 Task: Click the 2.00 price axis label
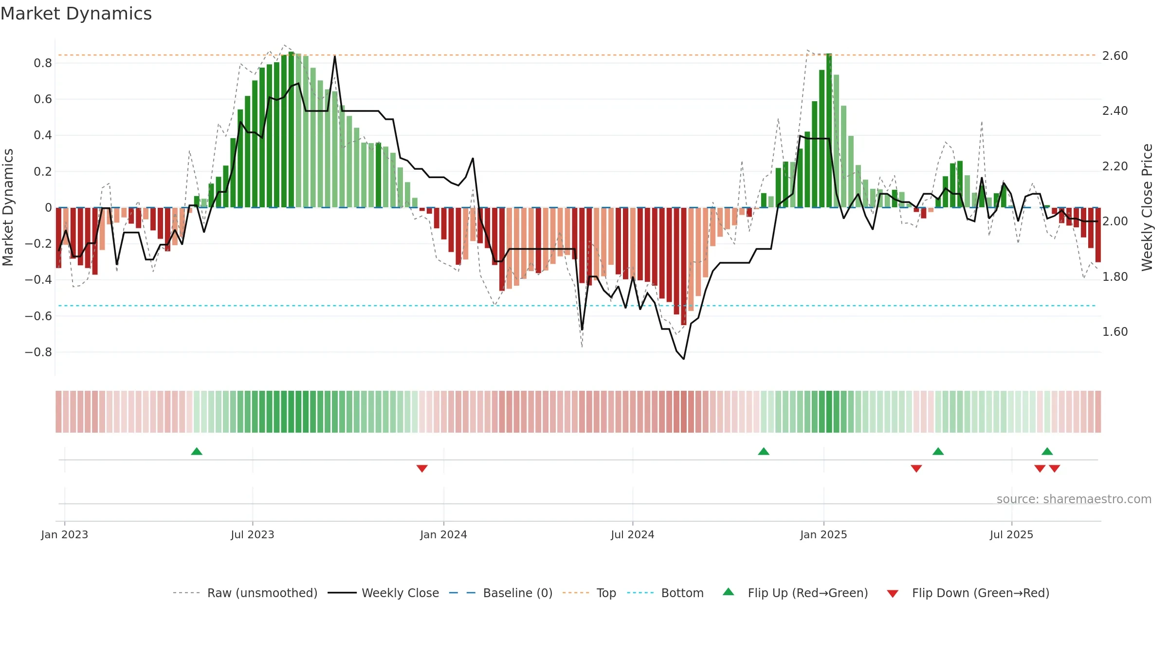1115,221
